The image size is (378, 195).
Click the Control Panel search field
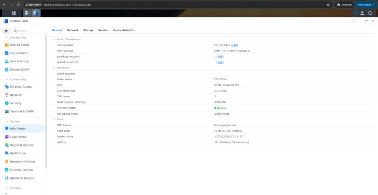point(28,31)
